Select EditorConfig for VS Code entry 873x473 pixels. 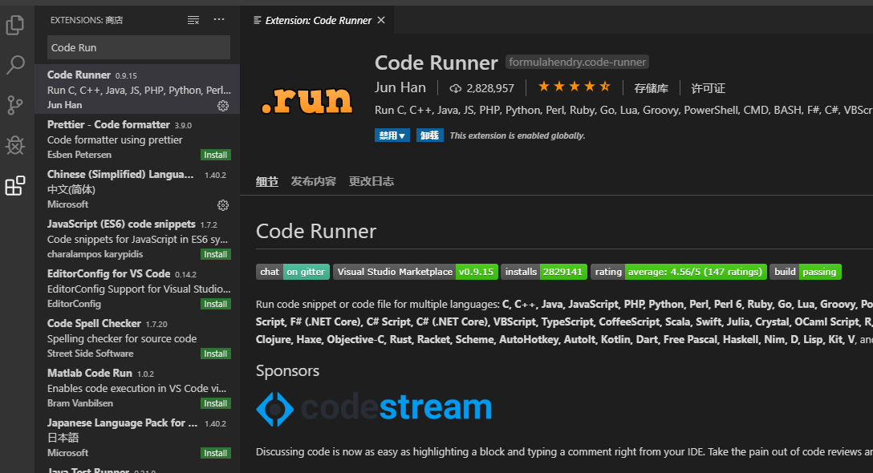(137, 288)
